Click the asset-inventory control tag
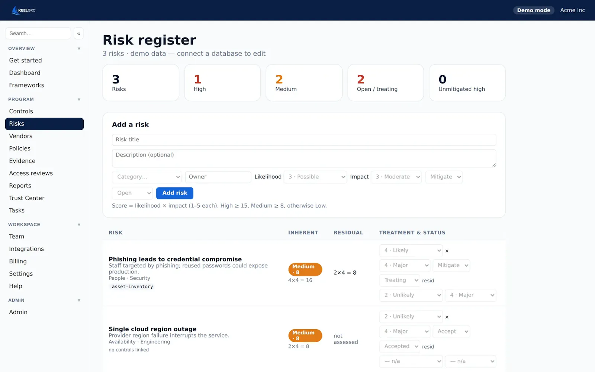 (132, 287)
